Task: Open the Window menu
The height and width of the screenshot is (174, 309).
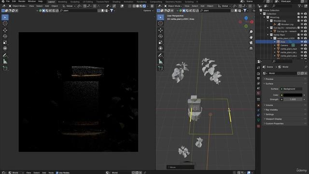Action: (x=32, y=1)
